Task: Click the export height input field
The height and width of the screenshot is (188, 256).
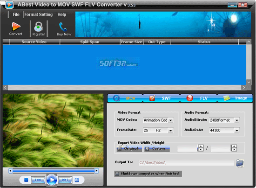Action: click(x=221, y=148)
